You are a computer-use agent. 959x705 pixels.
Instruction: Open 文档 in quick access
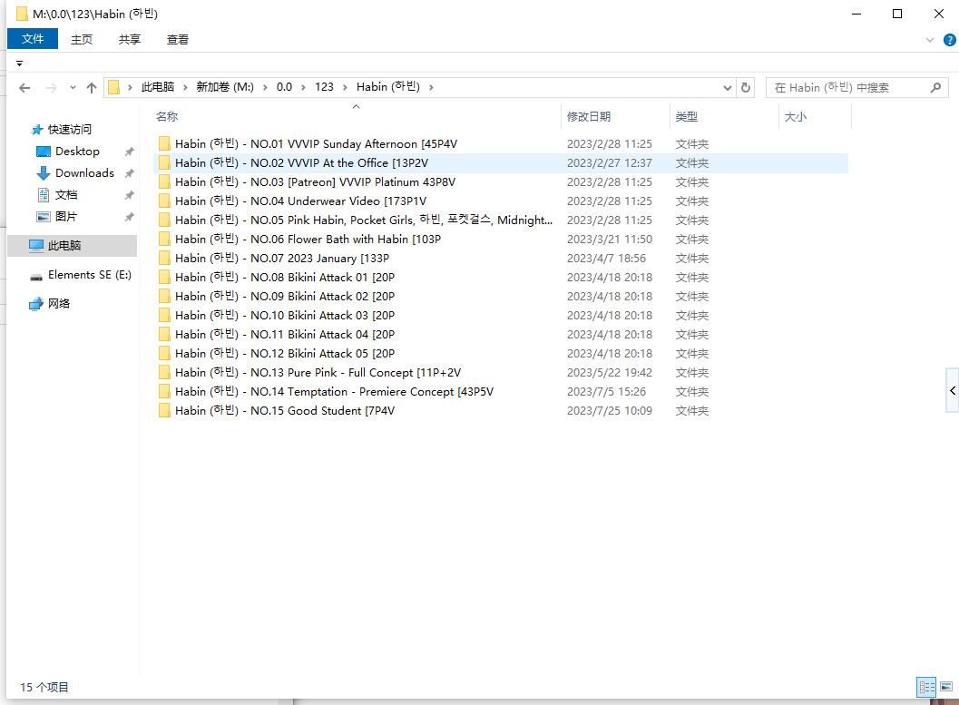(66, 195)
